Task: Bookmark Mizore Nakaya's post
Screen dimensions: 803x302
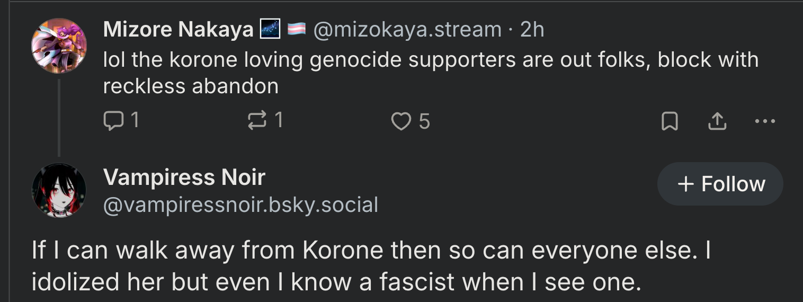Action: coord(670,122)
